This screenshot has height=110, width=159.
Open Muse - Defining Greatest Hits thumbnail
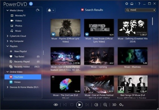[133, 28]
